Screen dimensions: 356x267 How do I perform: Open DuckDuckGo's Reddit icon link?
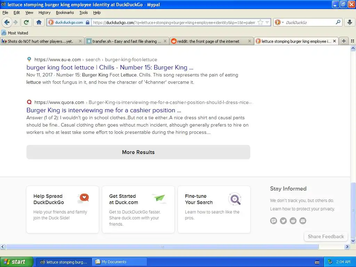coord(293,221)
